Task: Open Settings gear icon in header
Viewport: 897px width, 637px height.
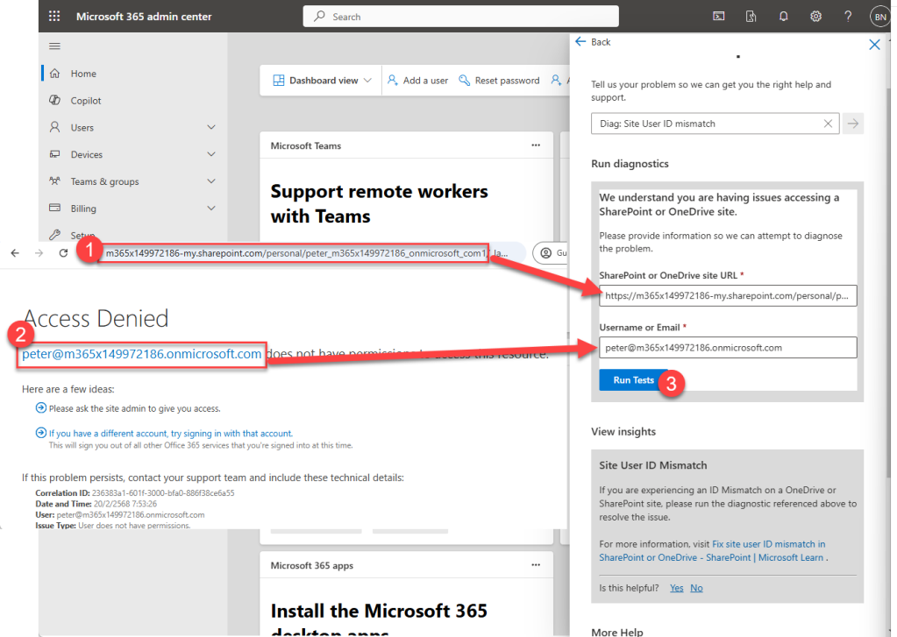Action: [x=815, y=17]
